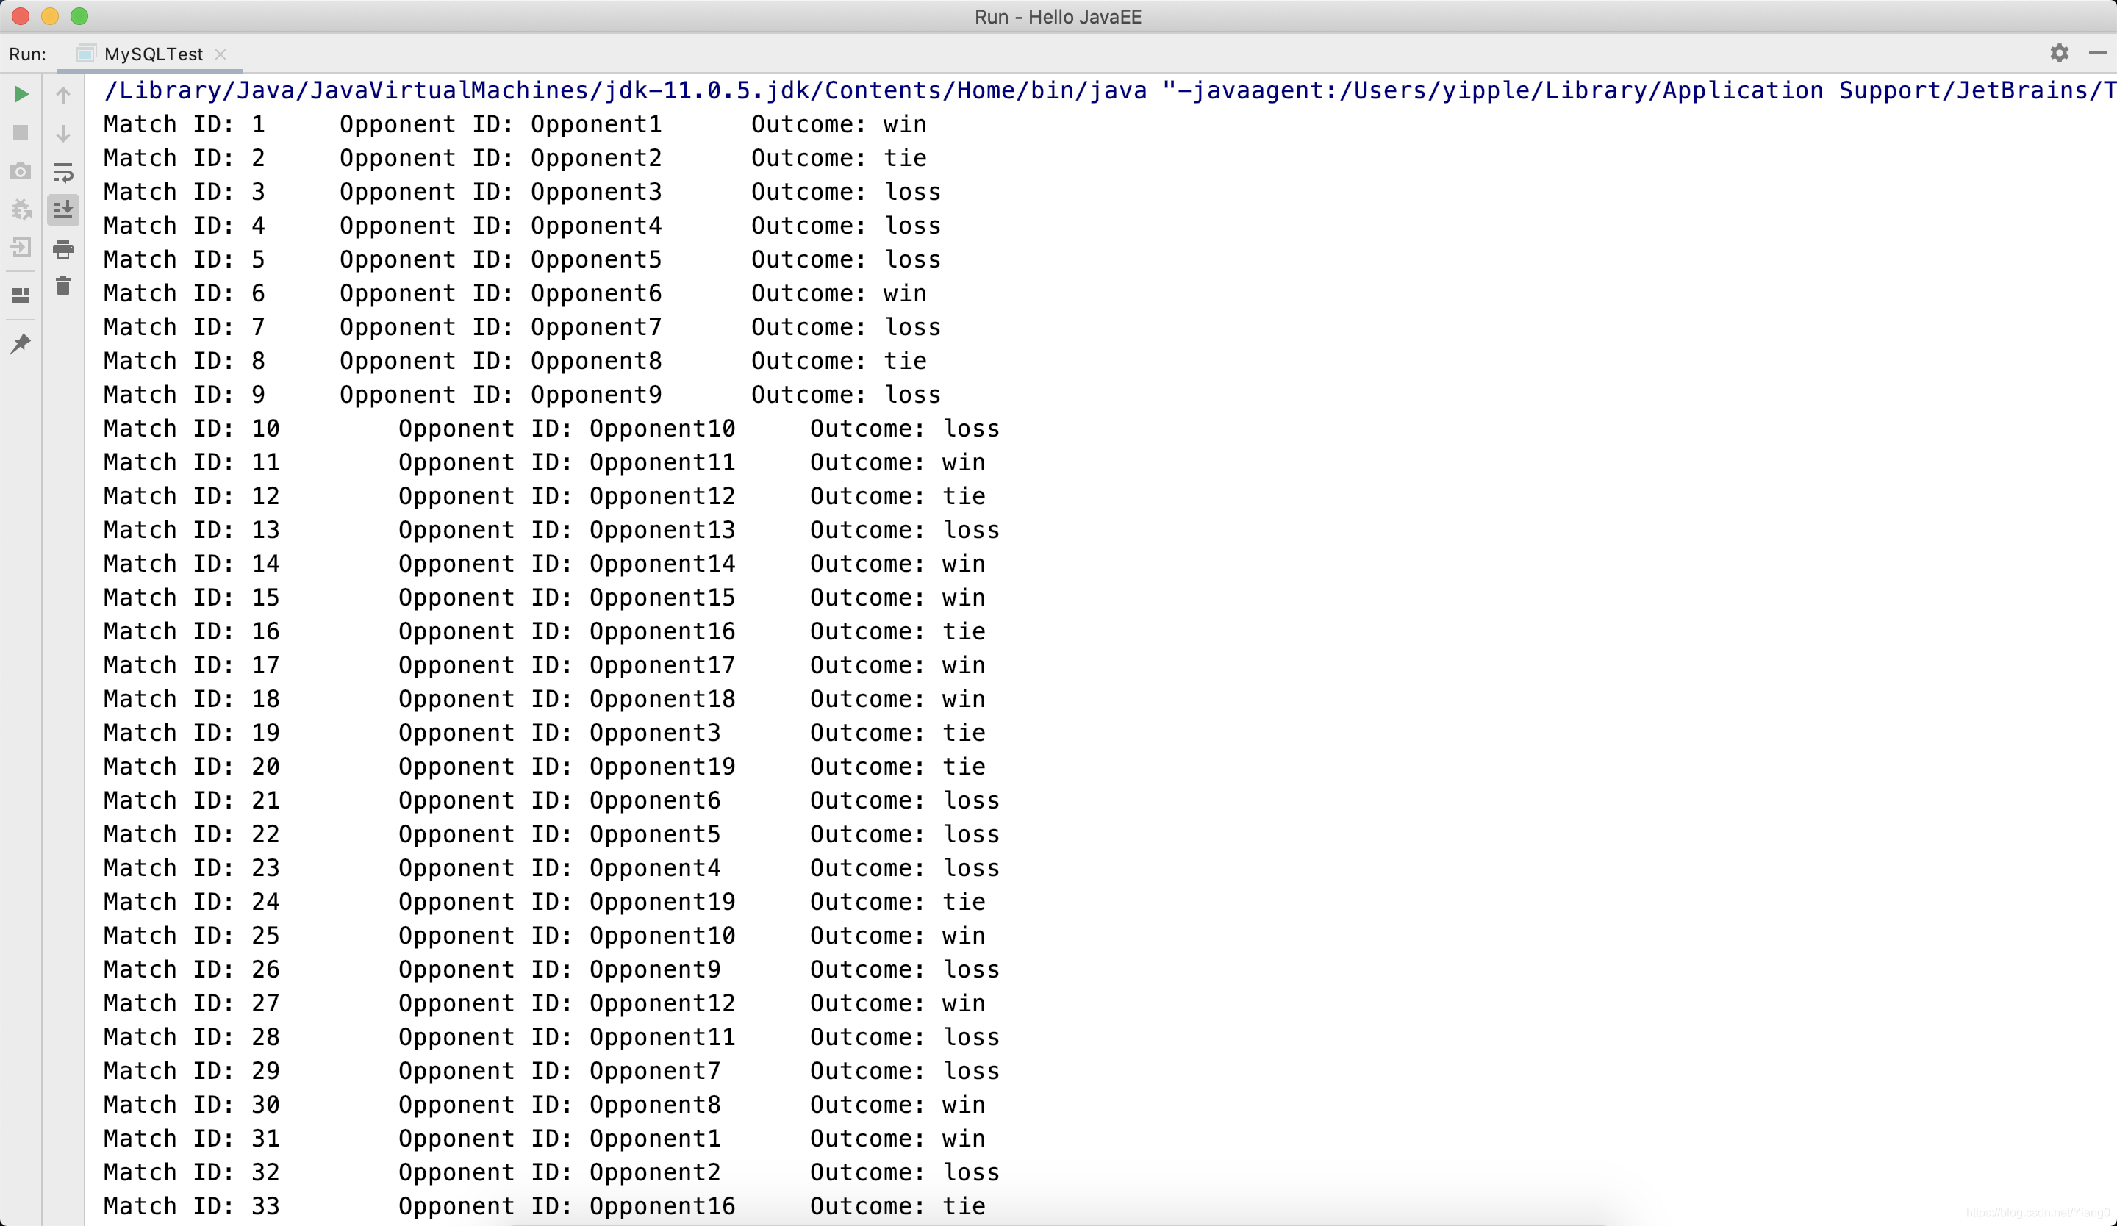Viewport: 2117px width, 1226px height.
Task: Click 'Outcome: tie' in the Match ID: 24 row
Action: click(x=898, y=902)
